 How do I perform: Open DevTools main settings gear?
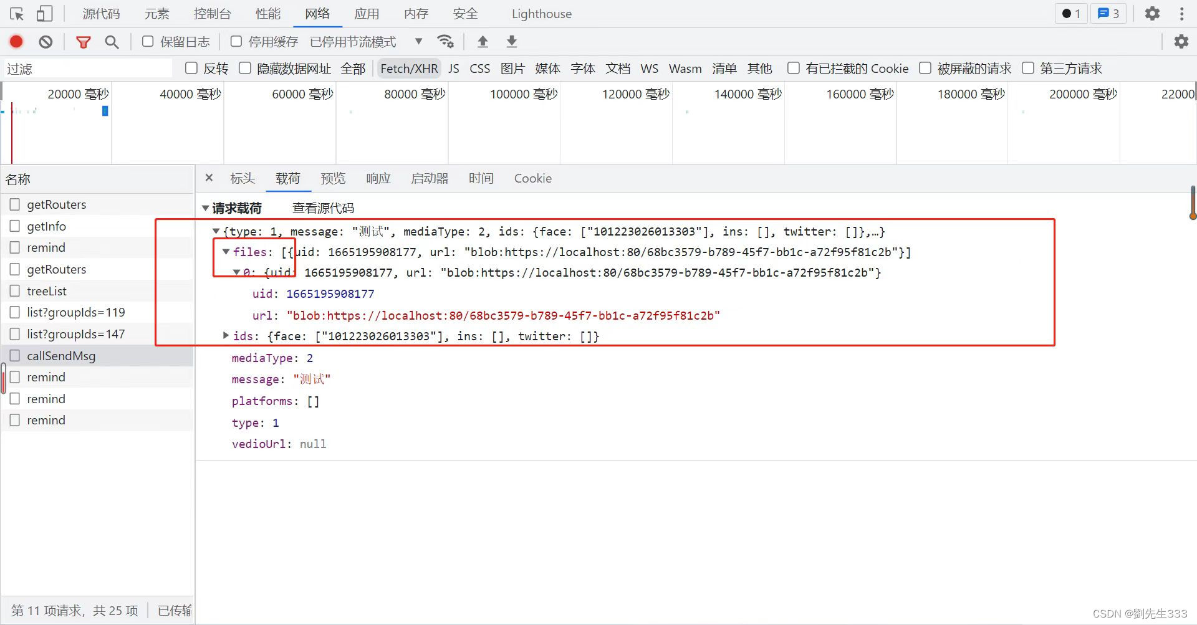(x=1152, y=14)
